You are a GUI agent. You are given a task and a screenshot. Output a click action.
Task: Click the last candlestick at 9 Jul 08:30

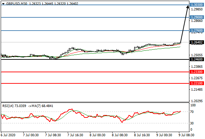tap(181, 43)
